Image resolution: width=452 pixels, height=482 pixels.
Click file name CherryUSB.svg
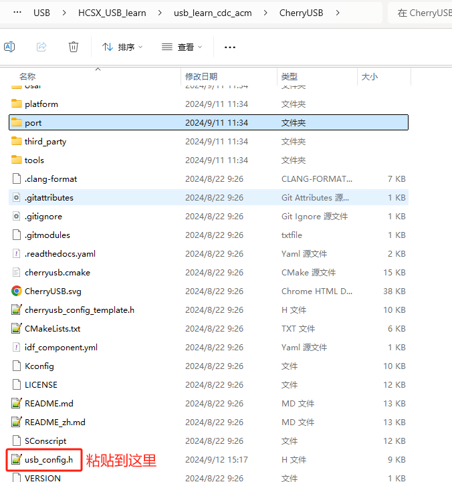53,291
